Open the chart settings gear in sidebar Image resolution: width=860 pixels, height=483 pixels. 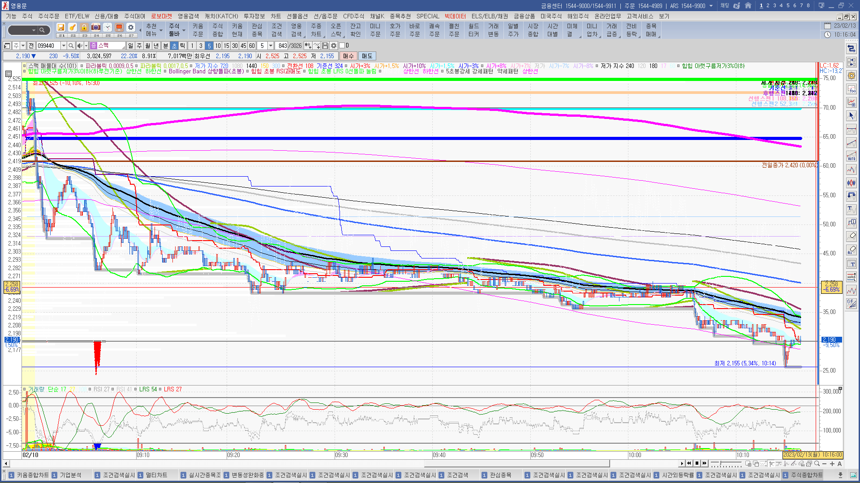click(851, 76)
